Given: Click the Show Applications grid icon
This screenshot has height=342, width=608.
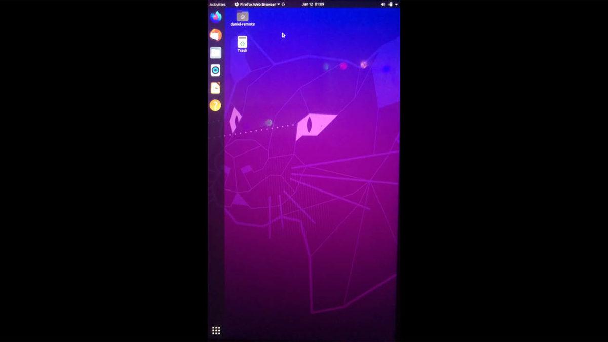Looking at the screenshot, I should pyautogui.click(x=216, y=330).
